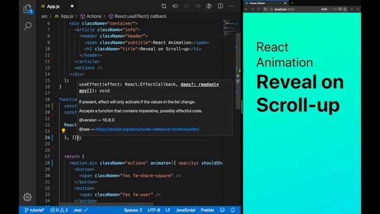Change line ending via LF status item
380x214 pixels.
168,210
